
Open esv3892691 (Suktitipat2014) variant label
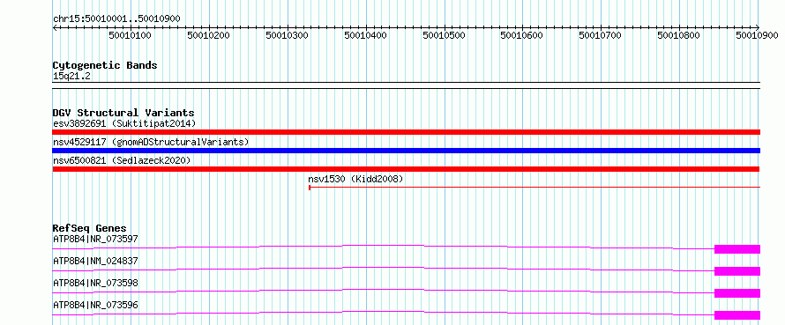(124, 123)
